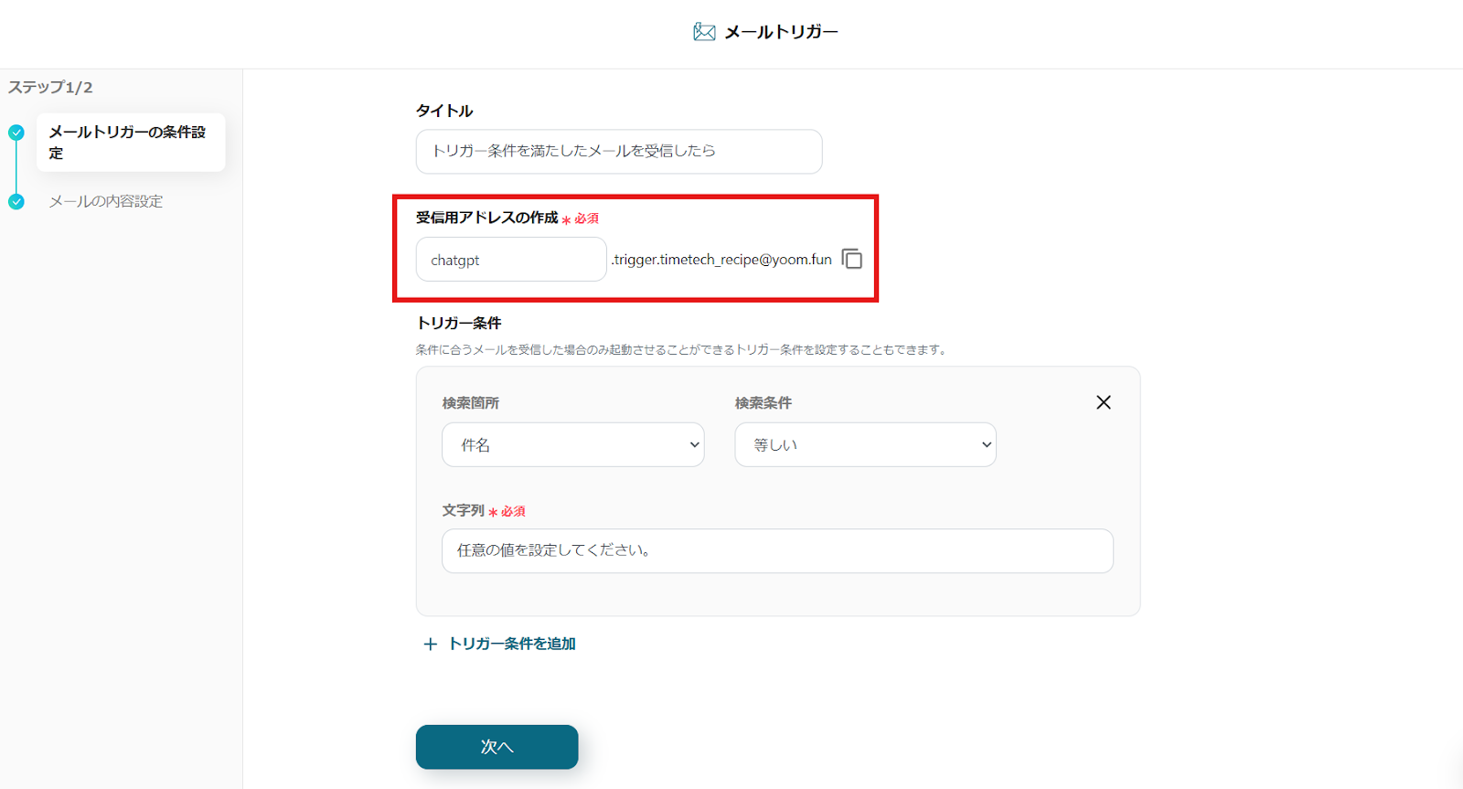
Task: Click the トリガー条件 heading
Action: click(x=459, y=323)
